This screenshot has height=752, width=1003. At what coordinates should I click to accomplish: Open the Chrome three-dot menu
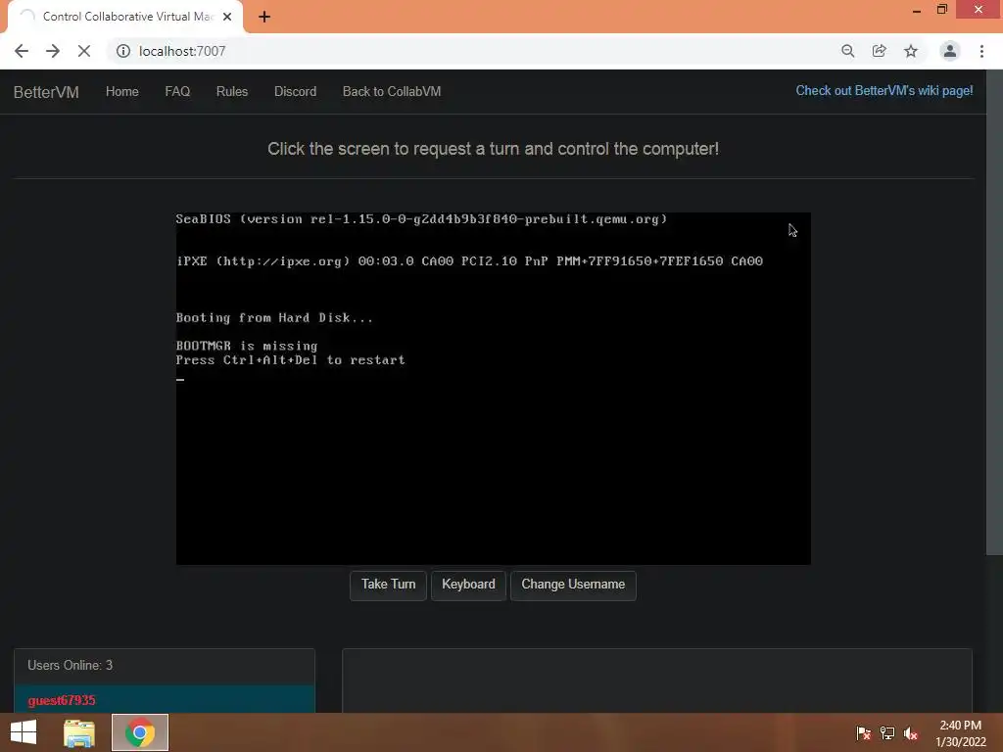tap(981, 51)
